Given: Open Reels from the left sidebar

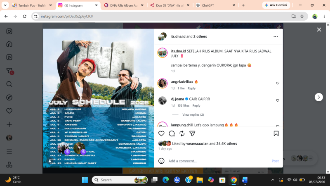Looking at the screenshot, I should click(x=9, y=57).
